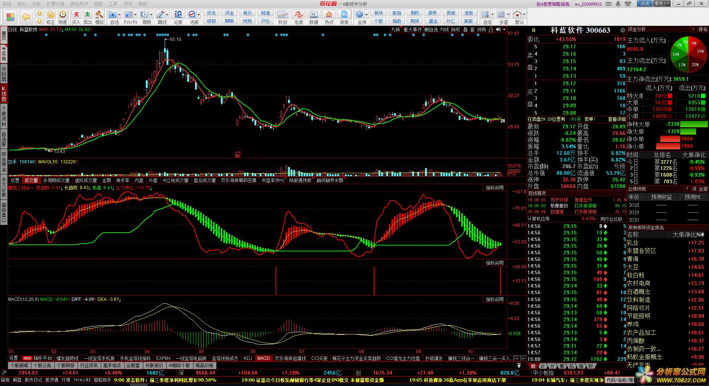Image resolution: width=709 pixels, height=386 pixels.
Task: Toggle the 窗 window option on chart bar
Action: tap(472, 29)
